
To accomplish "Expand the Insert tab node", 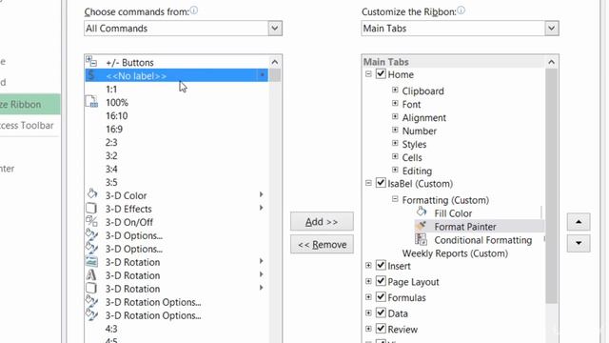I will (368, 265).
